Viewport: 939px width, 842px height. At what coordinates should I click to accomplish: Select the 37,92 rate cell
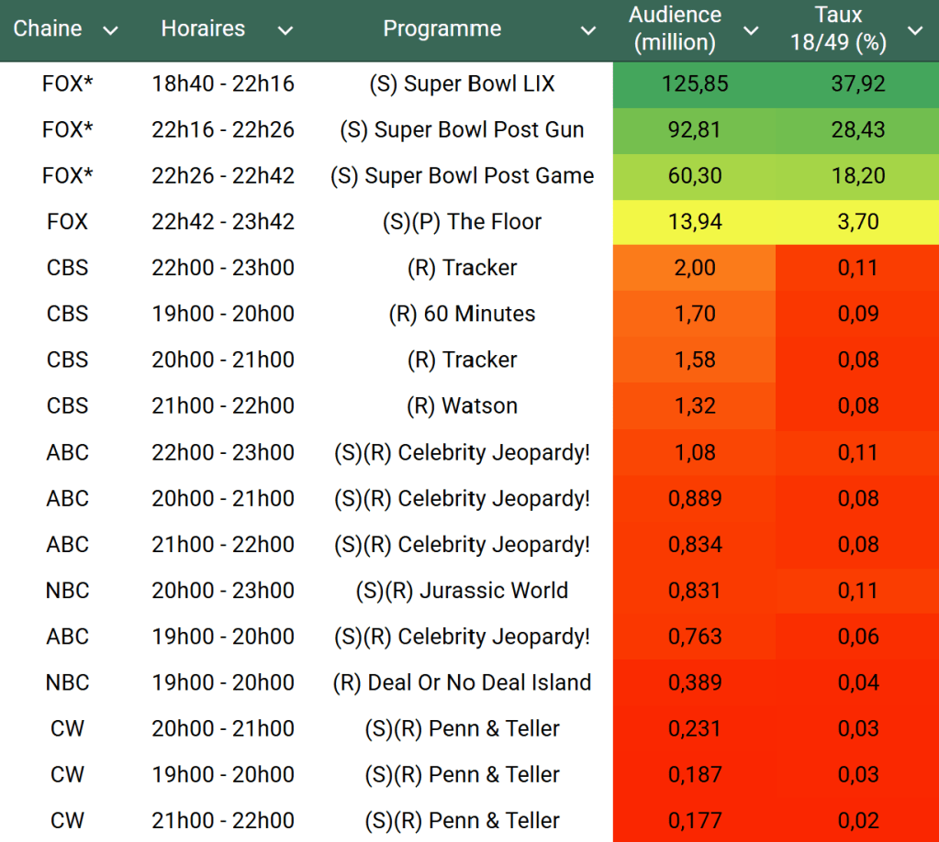tap(857, 84)
